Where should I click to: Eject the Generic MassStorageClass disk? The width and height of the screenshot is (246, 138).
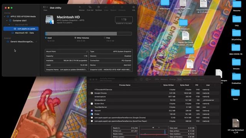[37, 42]
